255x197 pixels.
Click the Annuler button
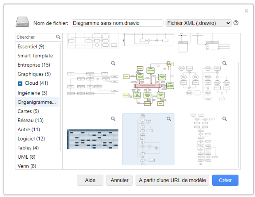[119, 180]
